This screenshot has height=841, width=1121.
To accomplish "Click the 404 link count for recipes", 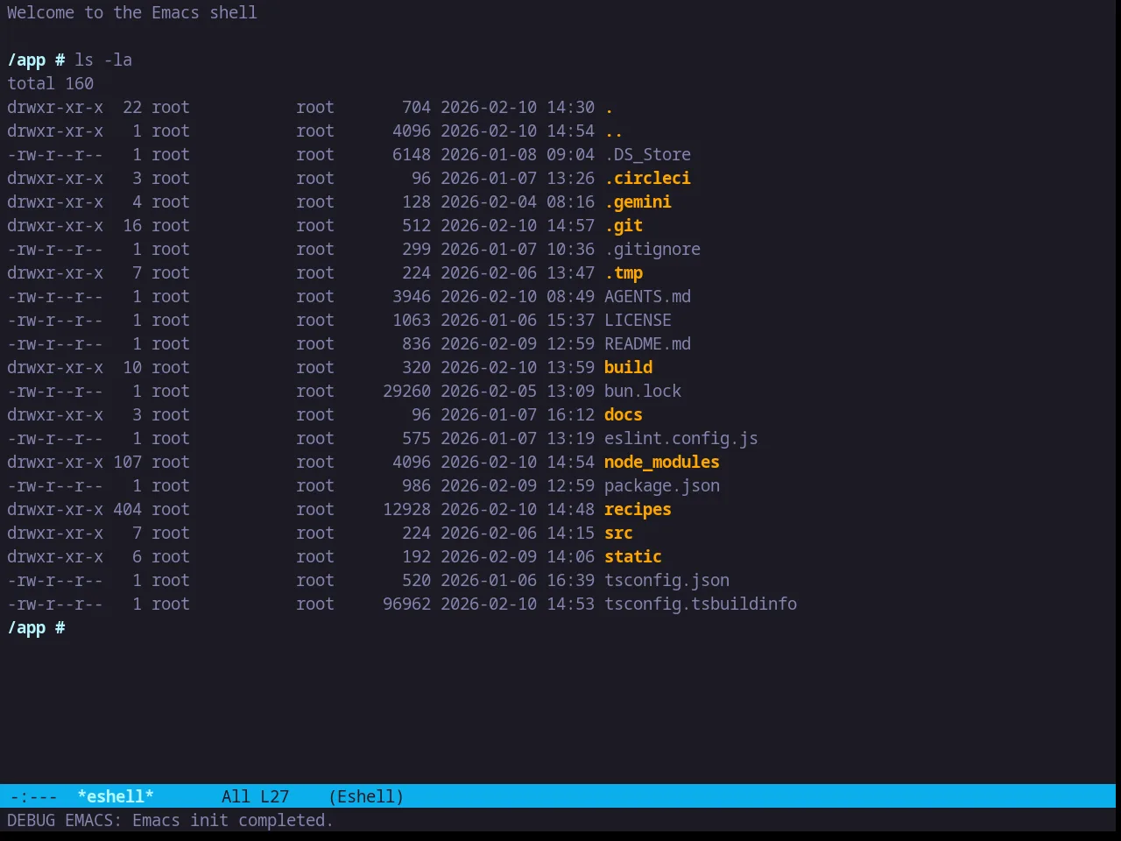I will coord(127,509).
